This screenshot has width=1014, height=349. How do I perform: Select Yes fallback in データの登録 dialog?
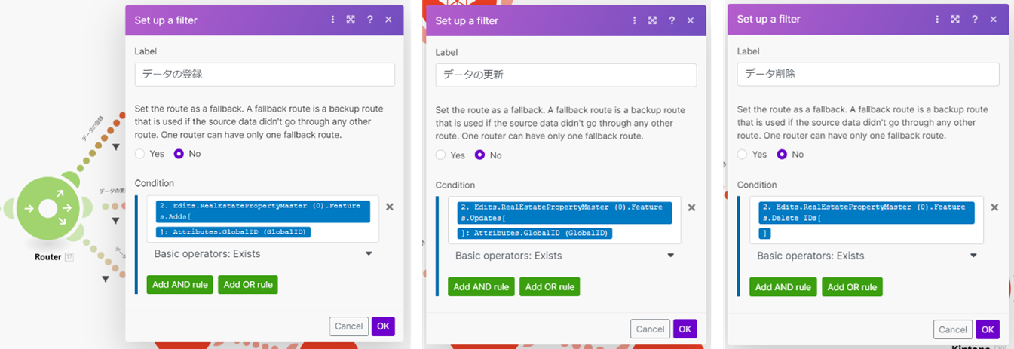coord(140,154)
